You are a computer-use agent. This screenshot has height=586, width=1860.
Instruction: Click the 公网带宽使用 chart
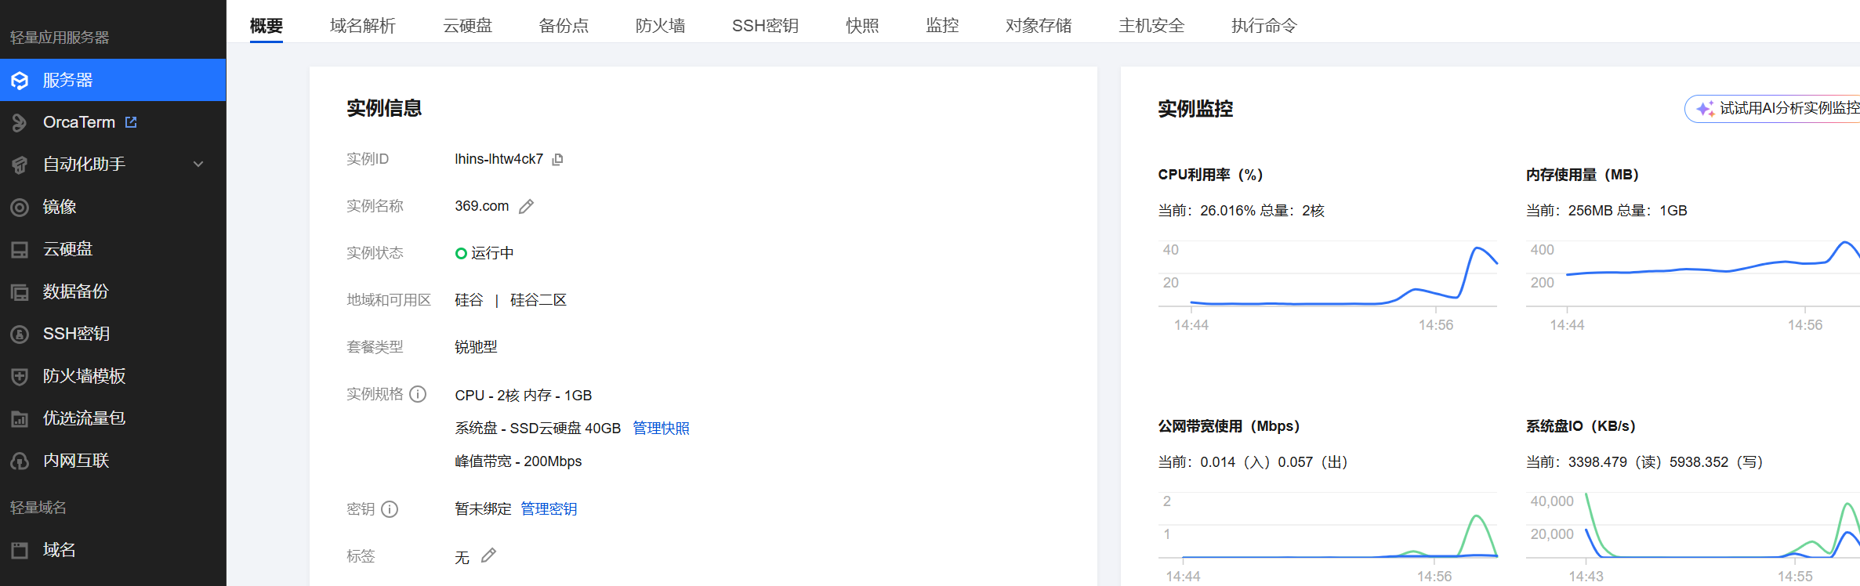click(1328, 525)
